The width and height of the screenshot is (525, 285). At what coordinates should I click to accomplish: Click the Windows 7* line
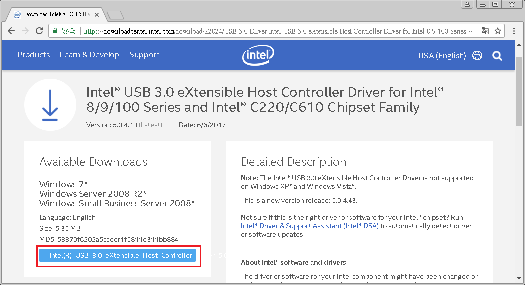pyautogui.click(x=64, y=184)
